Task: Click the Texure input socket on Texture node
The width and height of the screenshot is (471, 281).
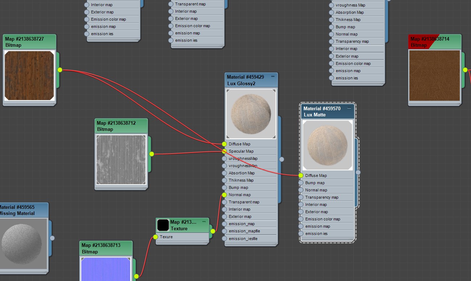Action: 156,237
